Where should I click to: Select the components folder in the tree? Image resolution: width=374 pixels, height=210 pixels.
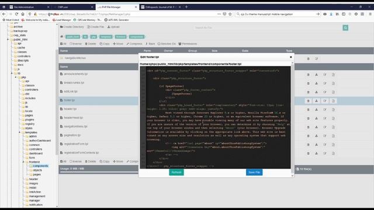(x=40, y=166)
